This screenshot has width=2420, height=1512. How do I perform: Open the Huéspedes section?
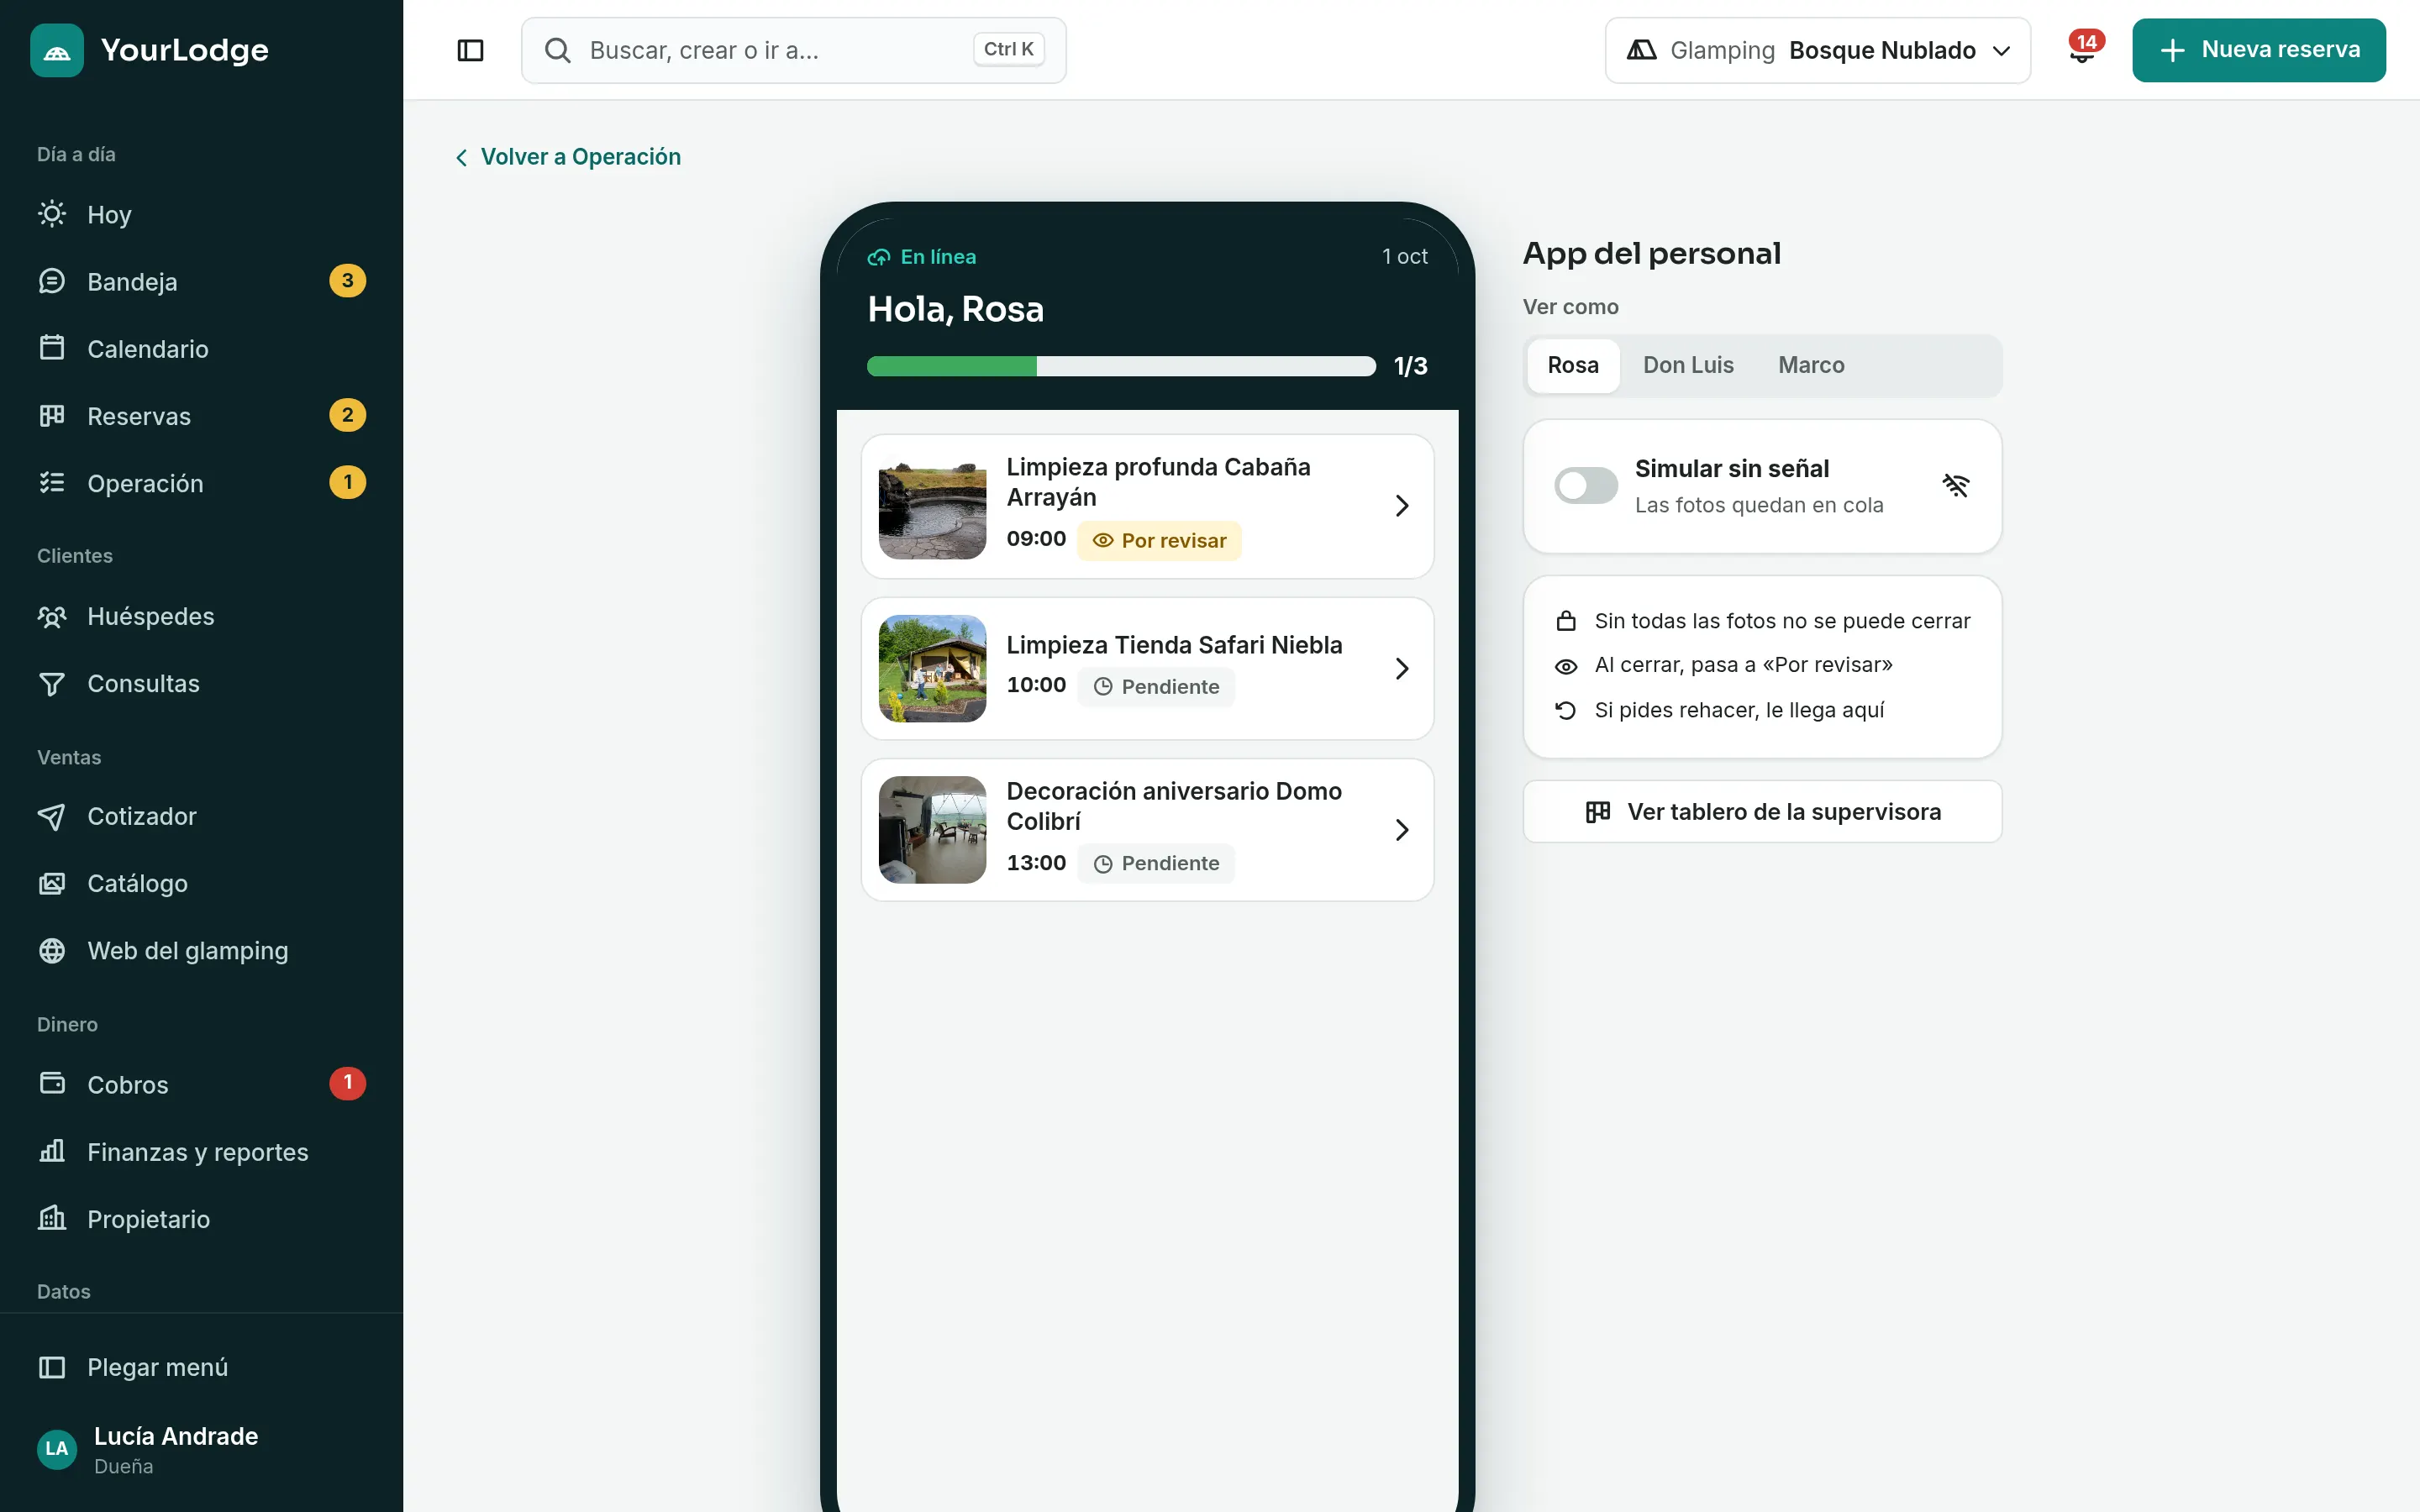(201, 616)
